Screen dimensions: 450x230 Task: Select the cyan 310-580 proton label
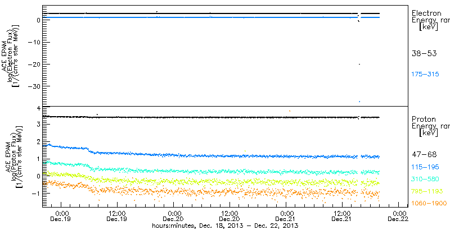pyautogui.click(x=425, y=179)
